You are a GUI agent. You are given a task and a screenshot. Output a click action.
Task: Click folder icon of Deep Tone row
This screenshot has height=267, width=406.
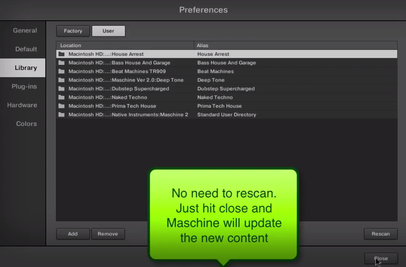[x=61, y=80]
